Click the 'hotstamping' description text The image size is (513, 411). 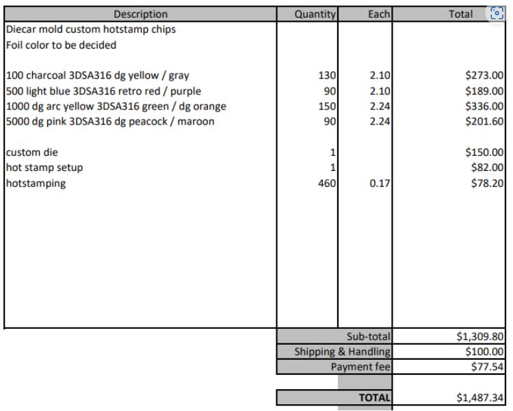(x=36, y=183)
